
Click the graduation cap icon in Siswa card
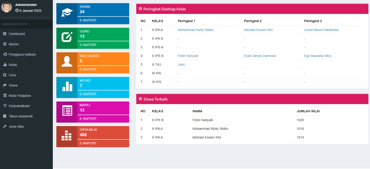[x=67, y=13]
